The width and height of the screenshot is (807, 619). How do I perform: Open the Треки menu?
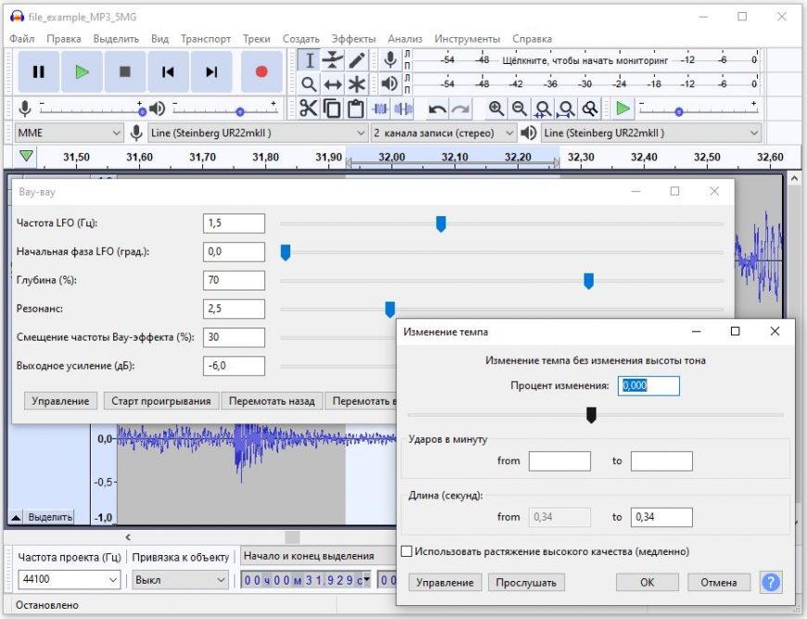pyautogui.click(x=256, y=39)
